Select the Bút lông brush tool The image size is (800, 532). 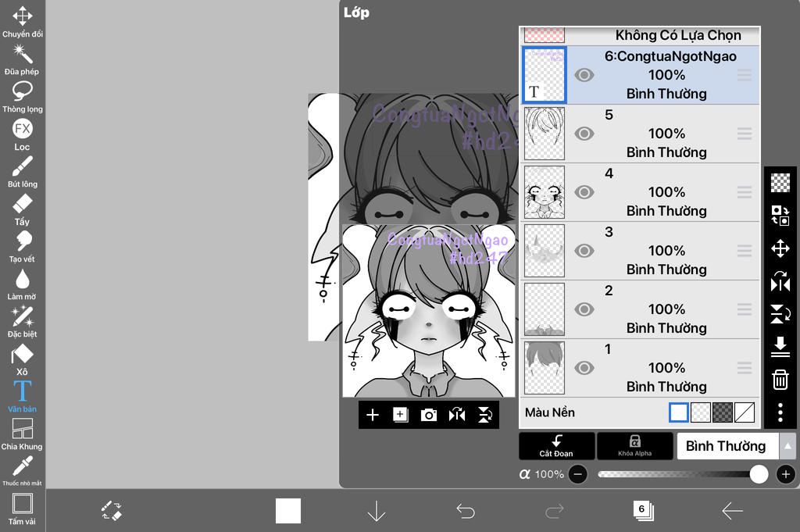23,172
